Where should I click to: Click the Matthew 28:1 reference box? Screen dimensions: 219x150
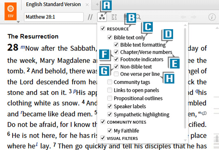54,17
